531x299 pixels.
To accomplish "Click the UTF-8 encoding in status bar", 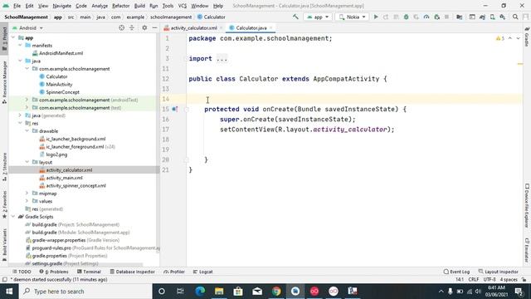I will (x=490, y=279).
